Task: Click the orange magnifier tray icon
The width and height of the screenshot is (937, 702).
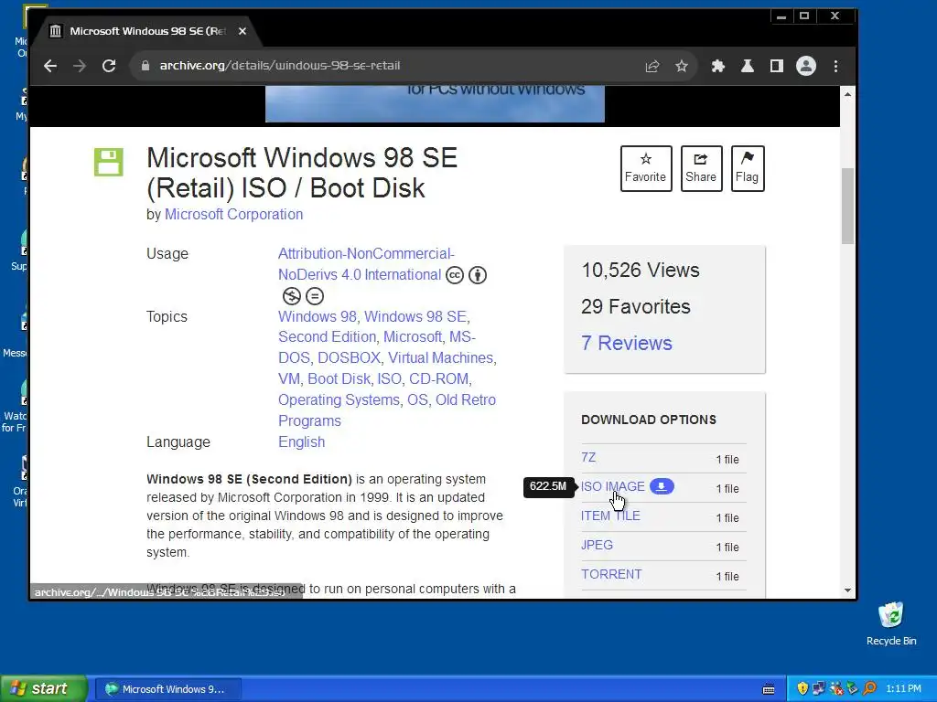Action: coord(869,689)
